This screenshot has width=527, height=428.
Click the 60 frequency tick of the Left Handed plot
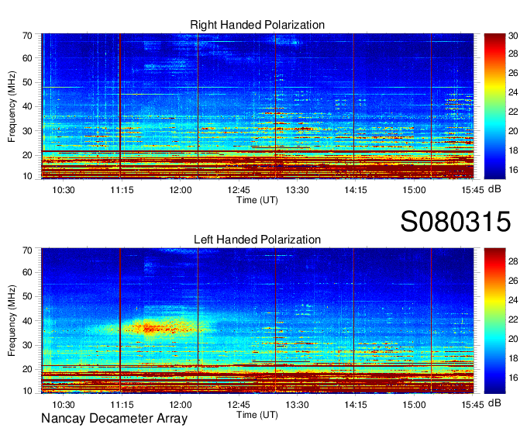tap(27, 272)
